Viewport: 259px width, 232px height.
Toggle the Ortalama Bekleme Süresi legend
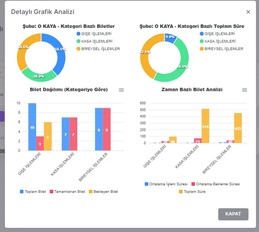(216, 184)
